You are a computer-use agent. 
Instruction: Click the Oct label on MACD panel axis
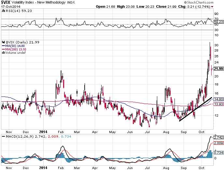click(202, 168)
